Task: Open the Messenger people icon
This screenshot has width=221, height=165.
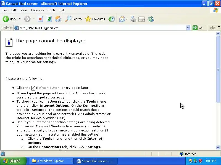Action: (x=151, y=19)
